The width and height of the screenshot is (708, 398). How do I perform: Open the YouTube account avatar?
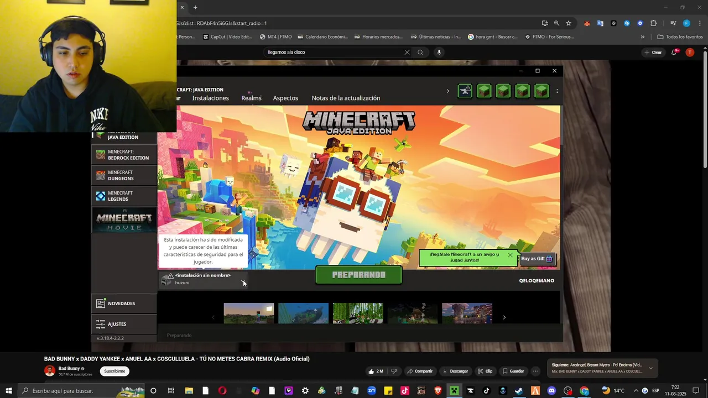pos(690,52)
